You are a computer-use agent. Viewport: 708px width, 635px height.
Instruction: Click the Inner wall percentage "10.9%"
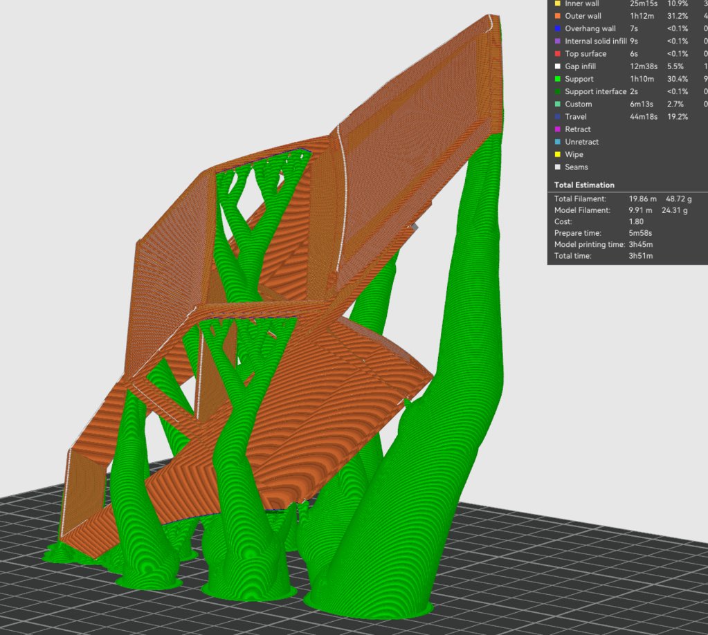pos(678,3)
